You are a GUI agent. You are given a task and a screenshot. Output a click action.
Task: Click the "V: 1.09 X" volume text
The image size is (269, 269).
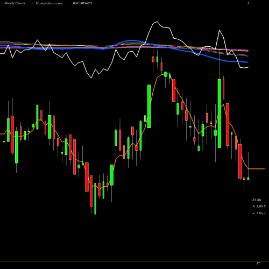point(259,207)
